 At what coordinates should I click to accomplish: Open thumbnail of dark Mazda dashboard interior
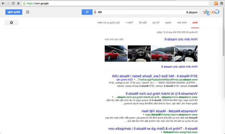coord(139,53)
